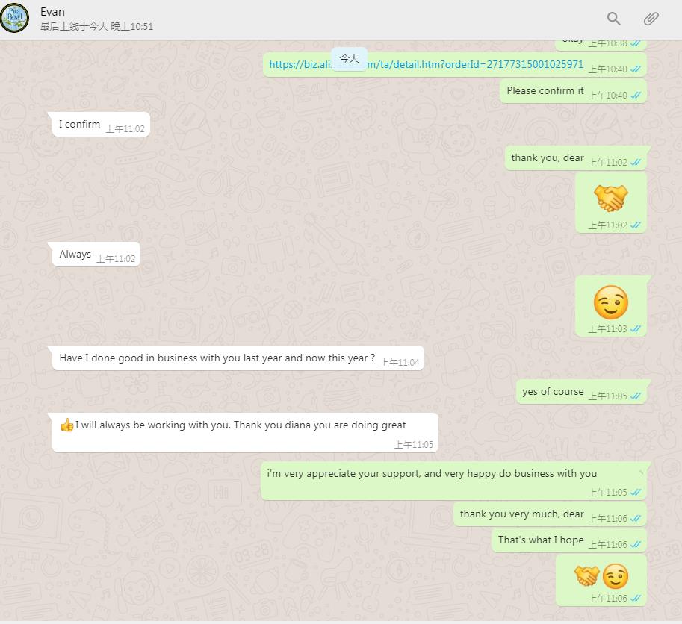Click the last seen status text

pos(96,27)
